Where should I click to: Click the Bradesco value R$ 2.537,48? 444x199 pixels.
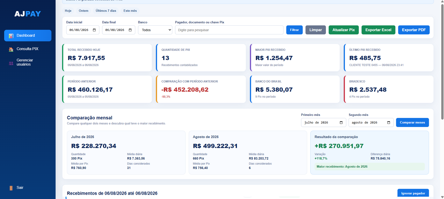tap(368, 90)
